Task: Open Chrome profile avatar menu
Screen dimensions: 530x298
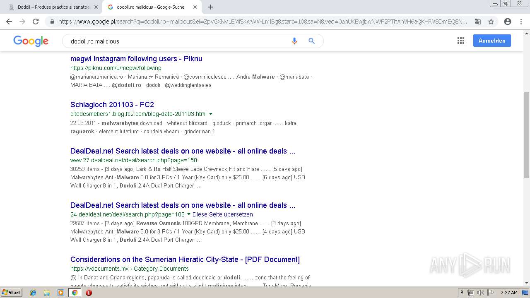Action: pyautogui.click(x=508, y=22)
